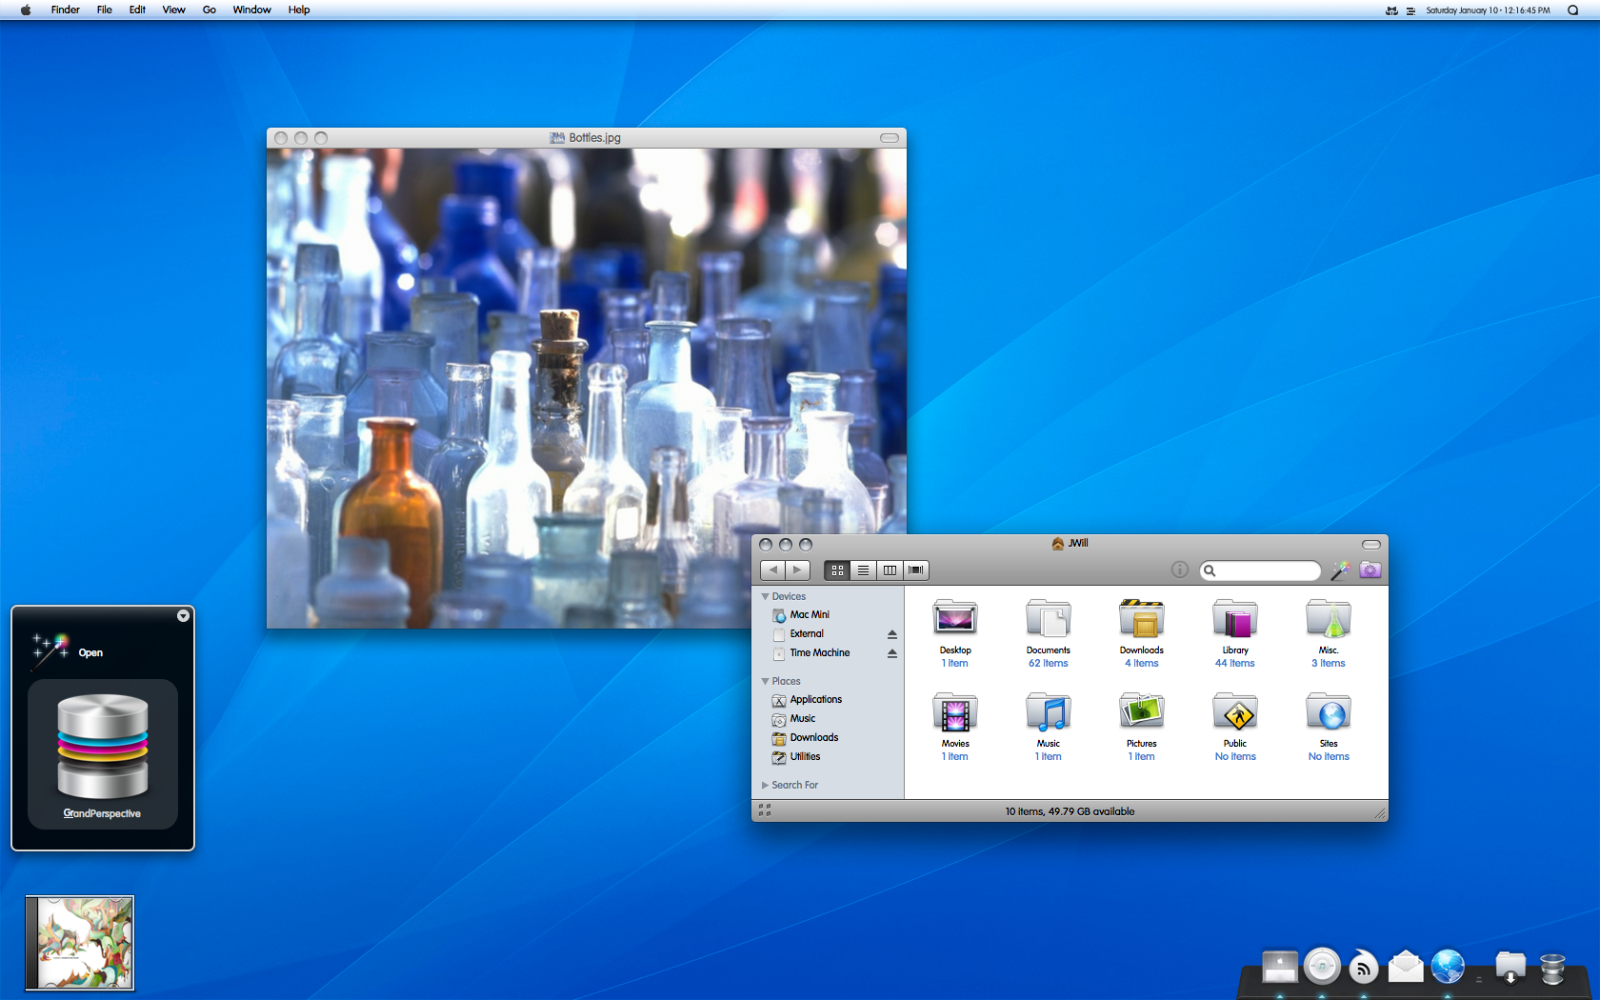Open the Sites folder icon
Screen dimensions: 1600x1000
tap(1328, 712)
